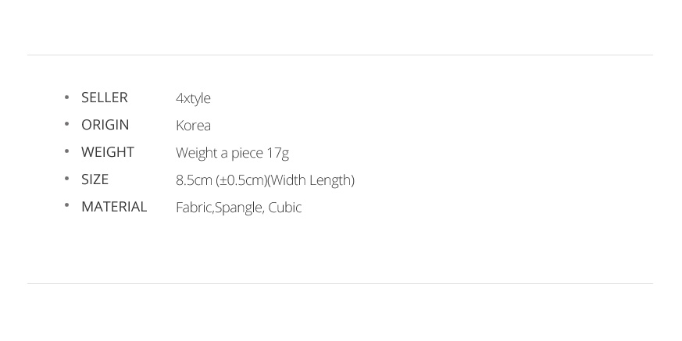Click the bottom horizontal divider line
This screenshot has width=682, height=341.
click(340, 283)
